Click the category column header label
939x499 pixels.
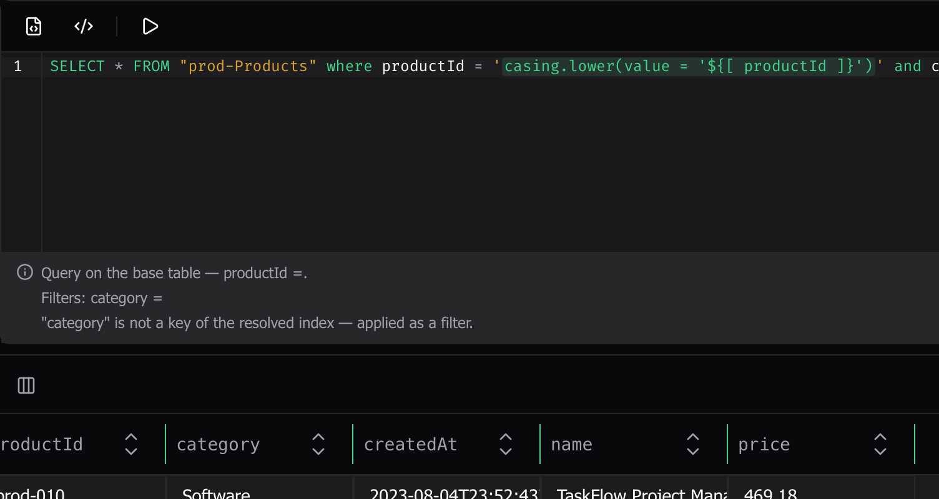(218, 444)
